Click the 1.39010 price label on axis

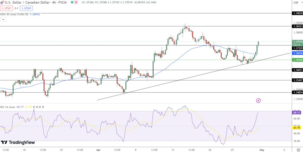(297, 13)
